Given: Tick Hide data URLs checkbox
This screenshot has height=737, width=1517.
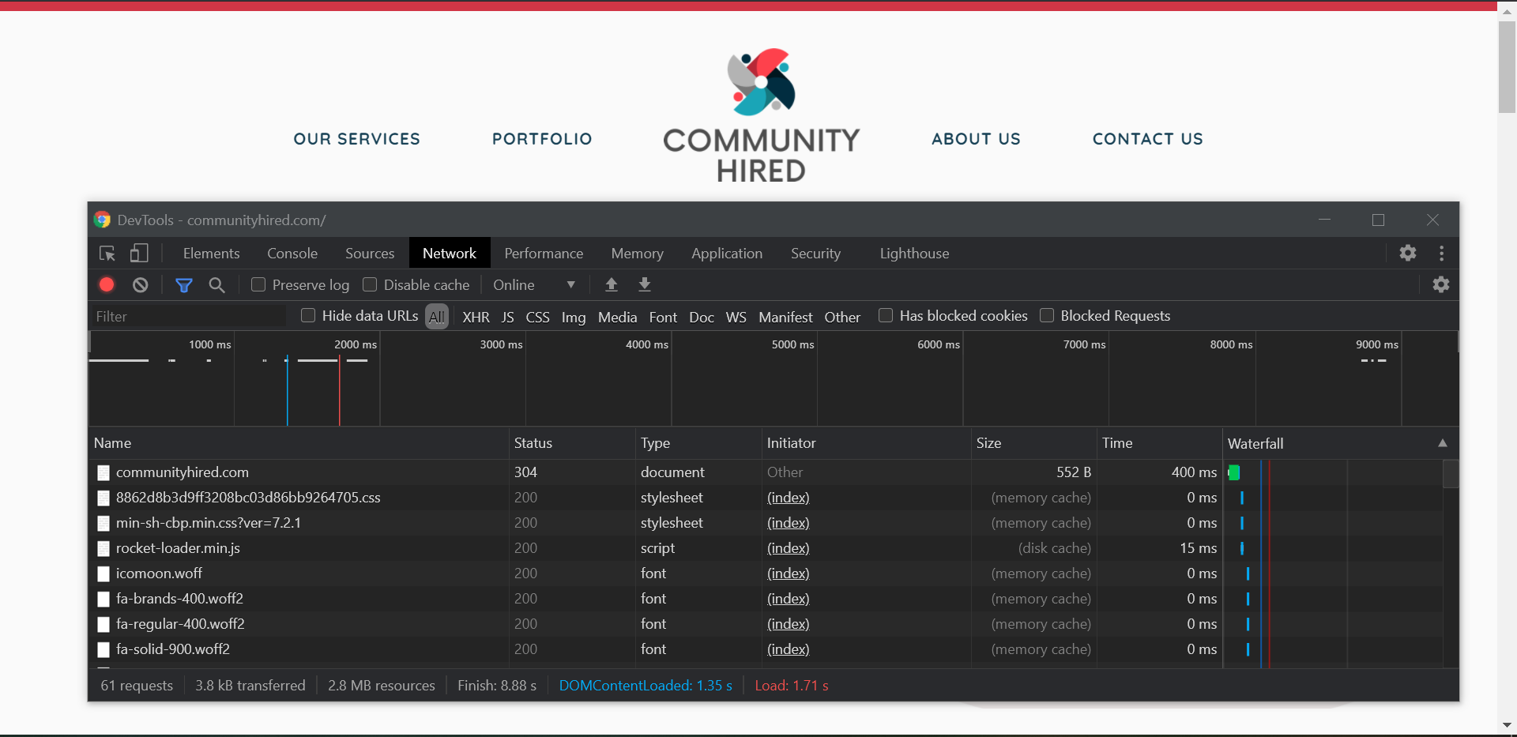Looking at the screenshot, I should click(x=309, y=316).
